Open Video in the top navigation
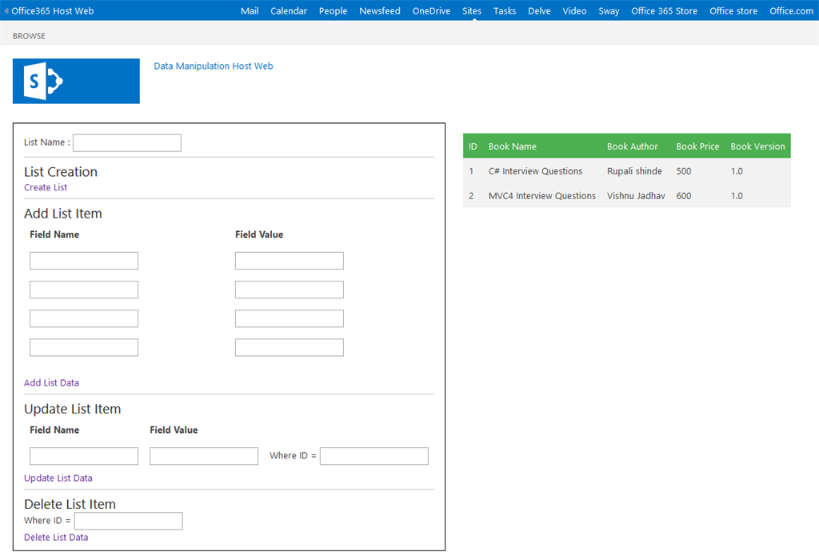Image resolution: width=819 pixels, height=556 pixels. pyautogui.click(x=574, y=11)
